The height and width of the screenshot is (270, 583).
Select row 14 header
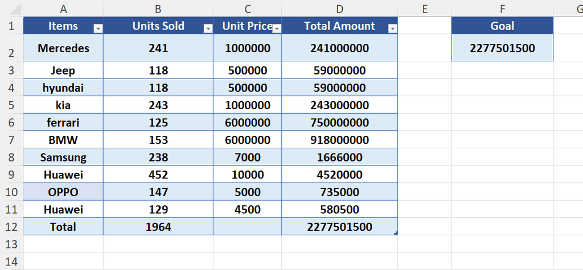11,261
